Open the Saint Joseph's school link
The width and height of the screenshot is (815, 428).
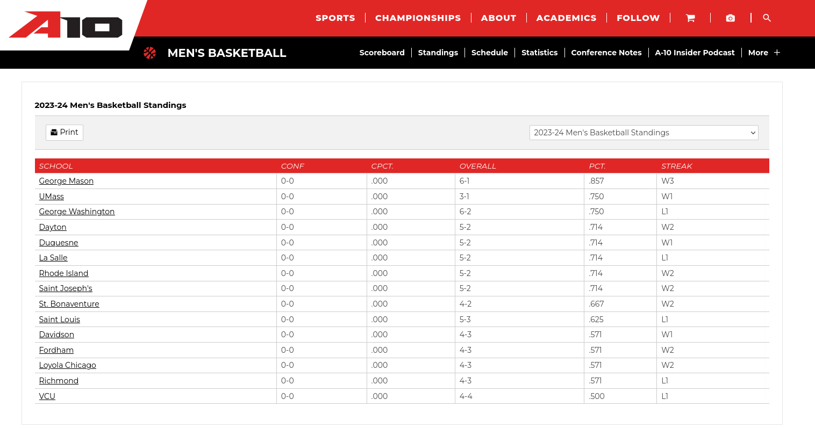(x=66, y=288)
